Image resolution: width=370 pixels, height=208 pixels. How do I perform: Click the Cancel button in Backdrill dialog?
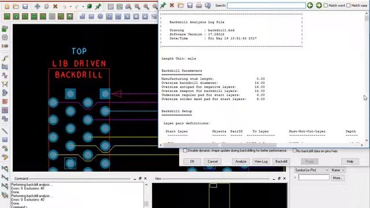[x=212, y=161]
